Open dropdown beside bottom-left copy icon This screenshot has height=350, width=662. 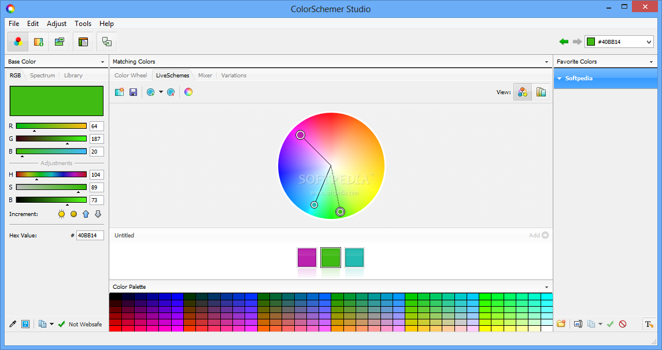coord(51,324)
